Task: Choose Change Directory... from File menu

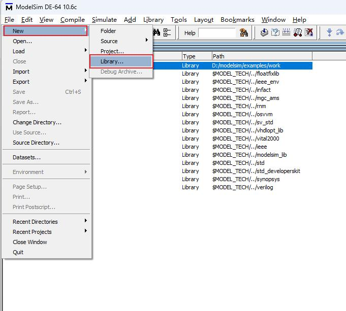Action: tap(45, 122)
